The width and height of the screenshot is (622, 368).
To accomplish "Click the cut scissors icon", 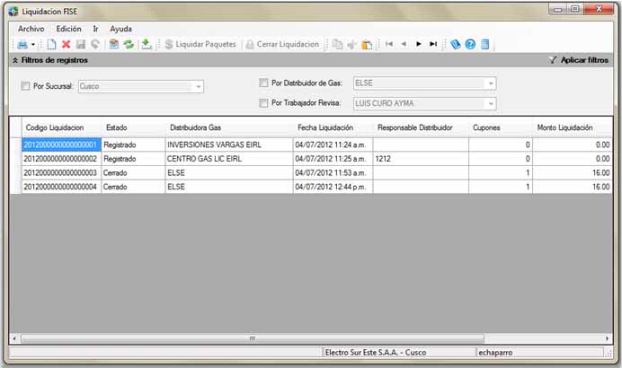I will (x=351, y=44).
